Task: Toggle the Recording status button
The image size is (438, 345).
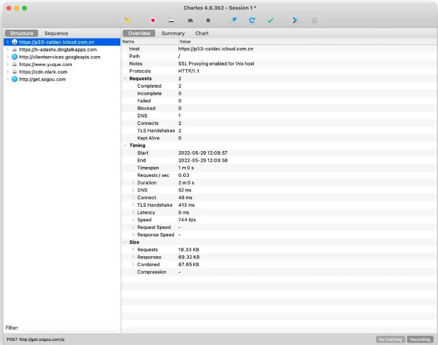Action: [x=420, y=339]
